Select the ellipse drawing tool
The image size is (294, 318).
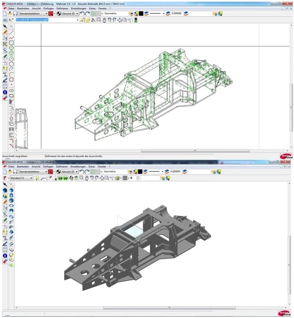pos(11,90)
